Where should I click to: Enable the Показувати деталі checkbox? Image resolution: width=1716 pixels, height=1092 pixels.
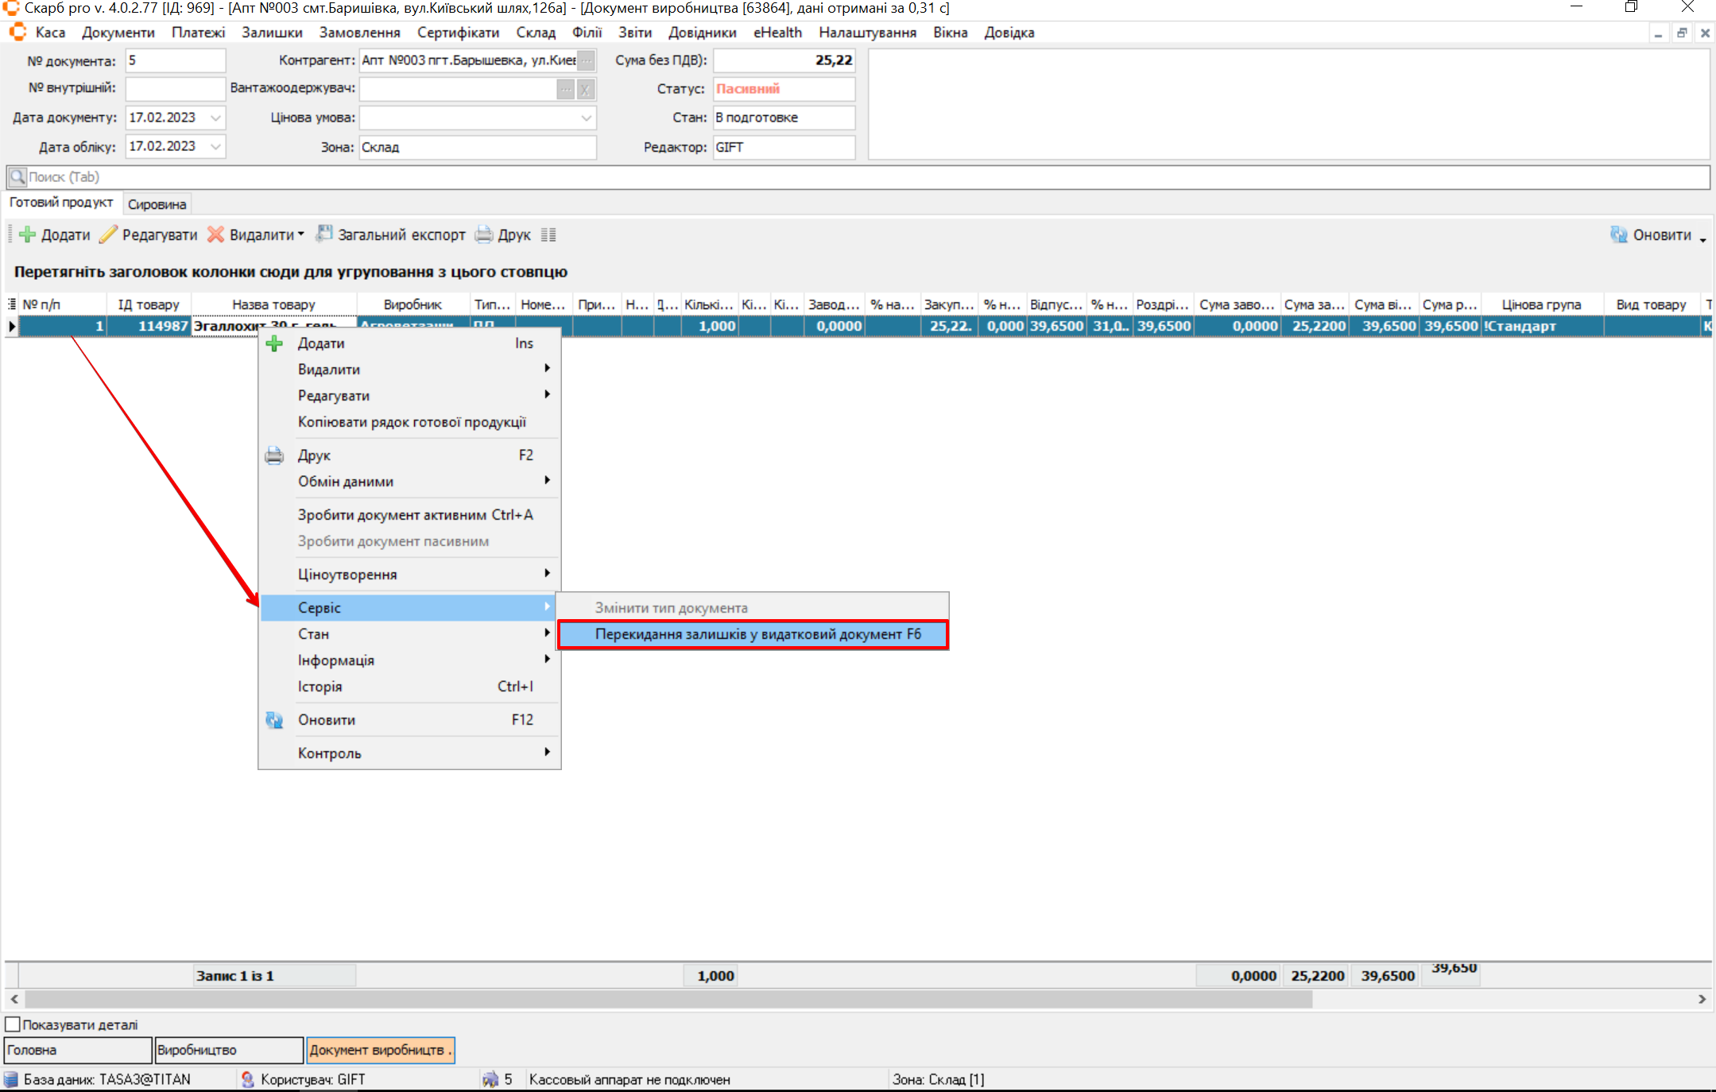pos(13,1024)
